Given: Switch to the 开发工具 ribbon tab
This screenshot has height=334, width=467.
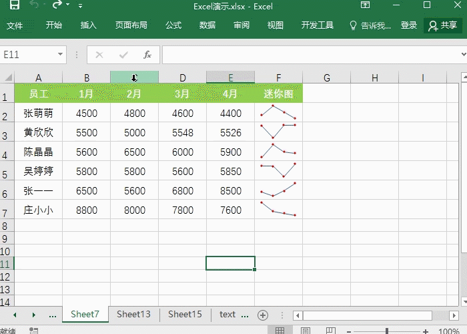Looking at the screenshot, I should pyautogui.click(x=317, y=25).
